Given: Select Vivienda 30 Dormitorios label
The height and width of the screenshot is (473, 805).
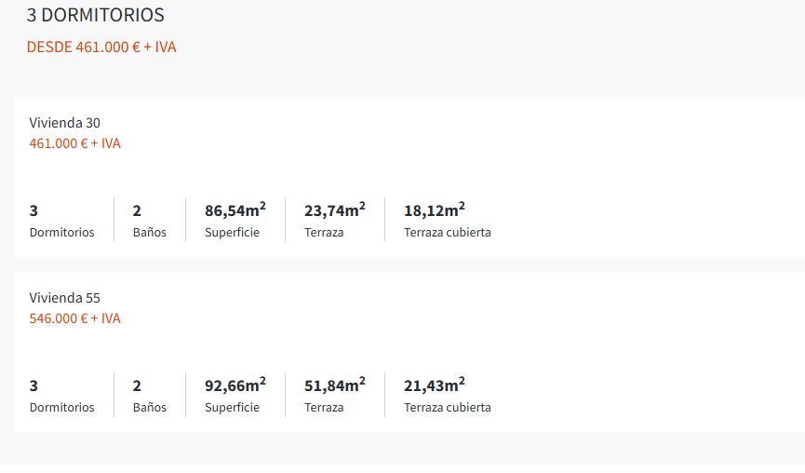Looking at the screenshot, I should point(62,232).
